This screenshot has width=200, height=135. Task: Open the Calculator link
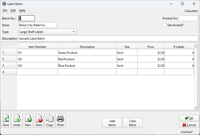point(191,11)
